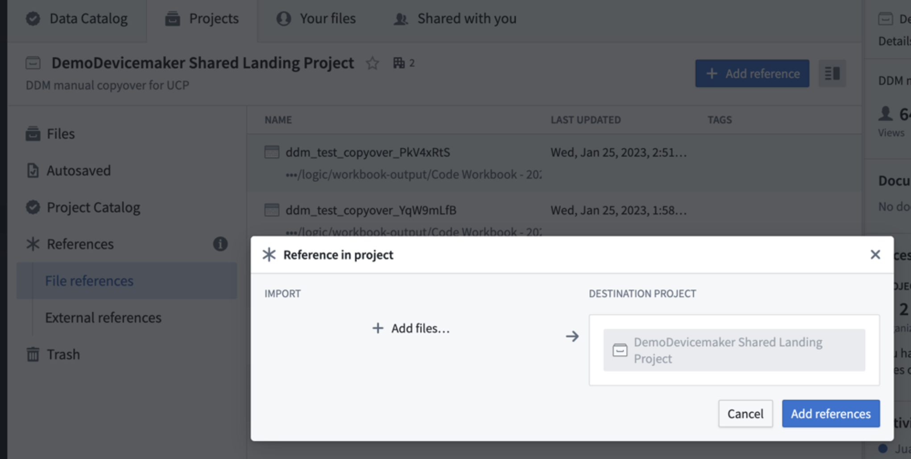This screenshot has width=911, height=459.
Task: Close the dialog with the X
Action: [x=875, y=254]
